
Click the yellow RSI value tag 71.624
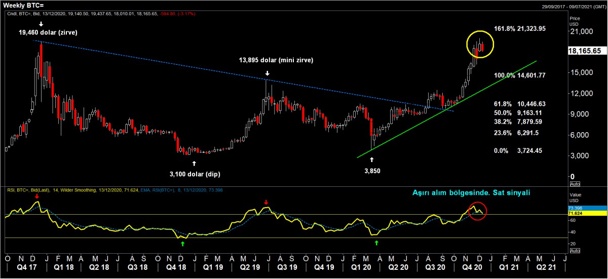point(587,214)
